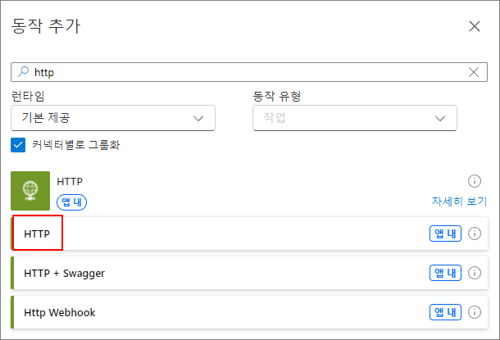Click the 동작 추가 heading

46,26
